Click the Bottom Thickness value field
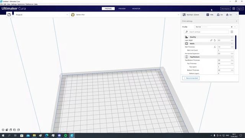This screenshot has width=245, height=138. 225,70
